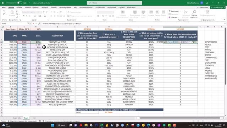Open the Справка tab

click(121, 7)
